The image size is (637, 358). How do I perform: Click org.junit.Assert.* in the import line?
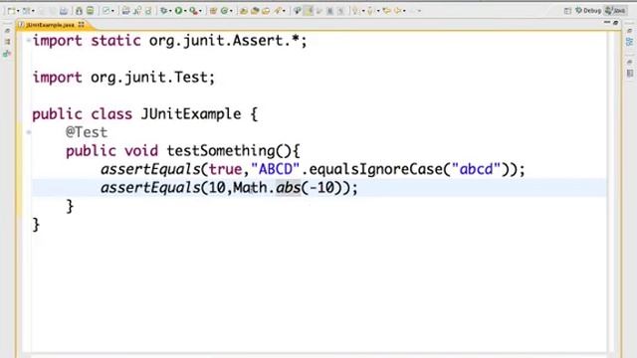coord(224,41)
